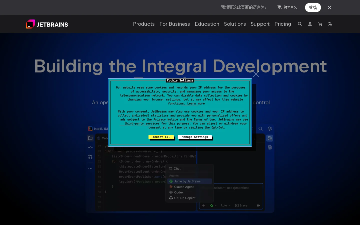Select the 简体中文 language option
Screen dimensions: 360x225
[x=287, y=7]
